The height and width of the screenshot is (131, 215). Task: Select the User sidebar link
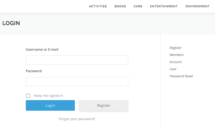(173, 69)
